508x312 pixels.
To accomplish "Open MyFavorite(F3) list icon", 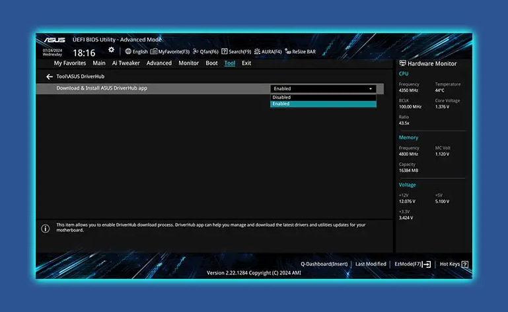I will [x=153, y=51].
